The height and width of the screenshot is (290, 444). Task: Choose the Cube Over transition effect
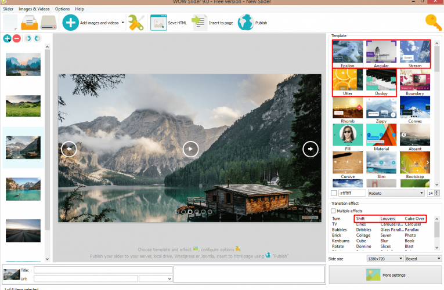tap(414, 219)
